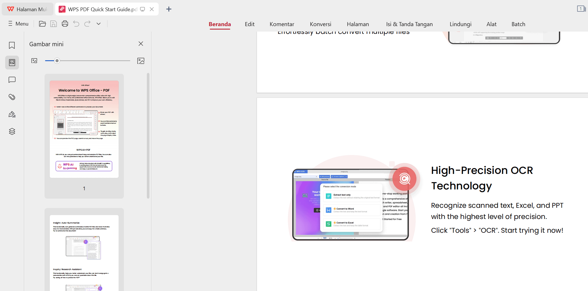
Task: Click the large thumbnail size icon
Action: coord(141,61)
